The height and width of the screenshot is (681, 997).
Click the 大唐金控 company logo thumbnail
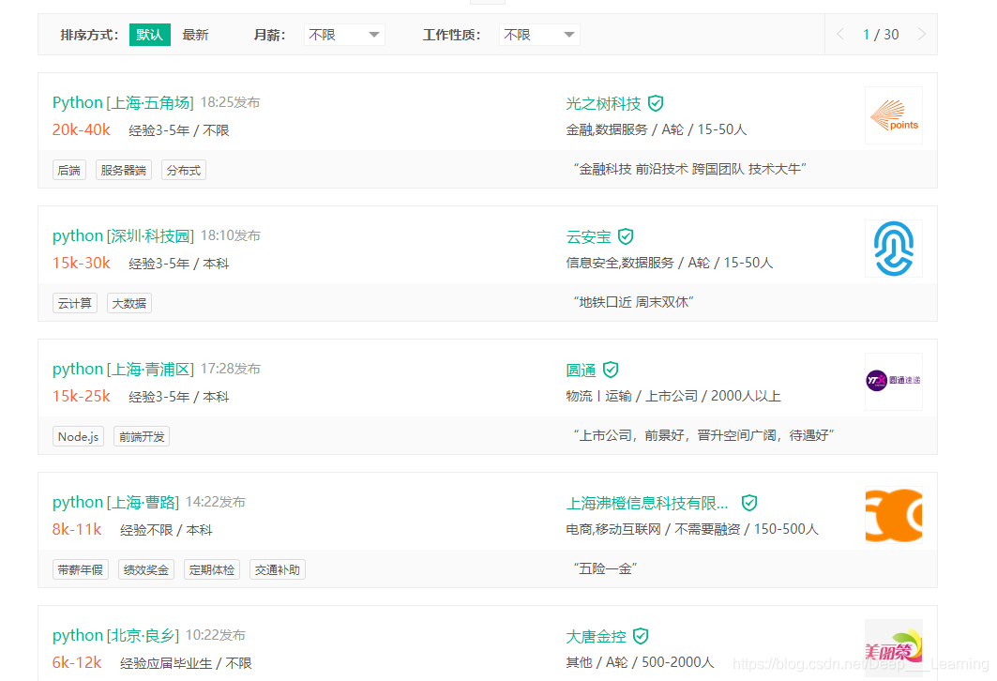[x=893, y=647]
